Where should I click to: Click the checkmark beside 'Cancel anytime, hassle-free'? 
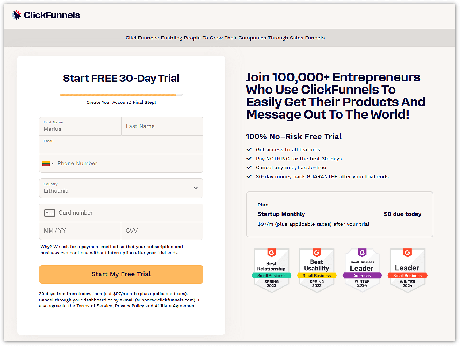click(250, 167)
